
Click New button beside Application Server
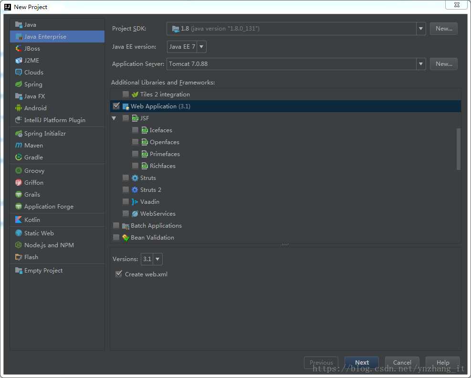[444, 63]
